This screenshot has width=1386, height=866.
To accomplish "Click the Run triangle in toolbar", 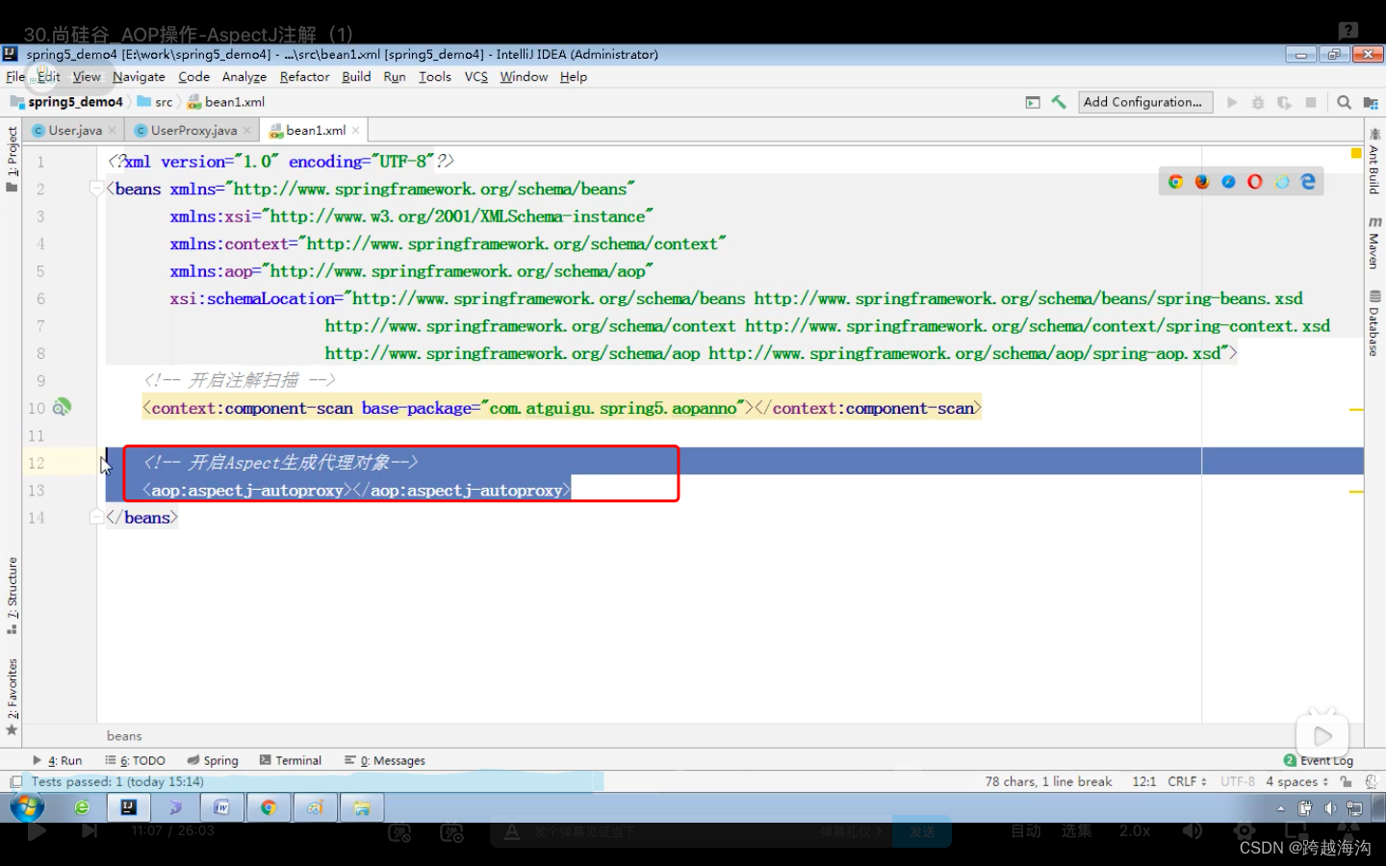I will pyautogui.click(x=1232, y=102).
